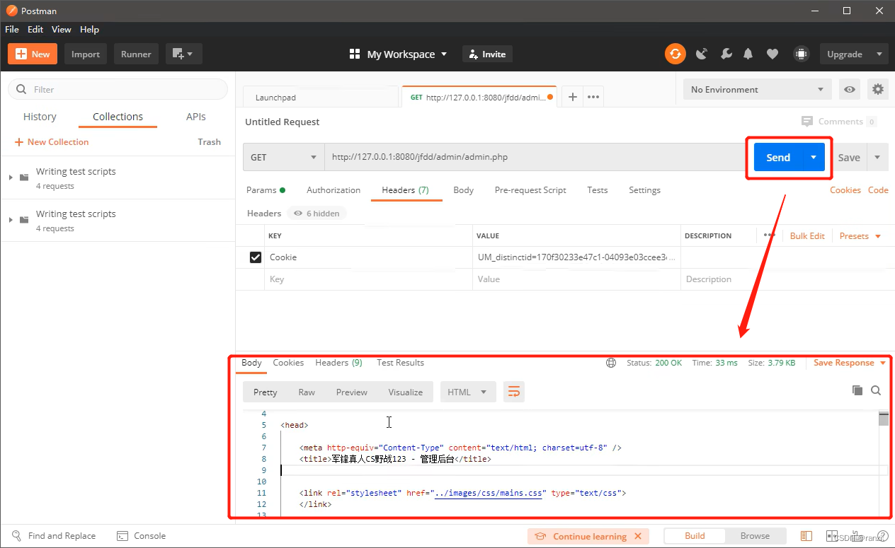Image resolution: width=895 pixels, height=548 pixels.
Task: Search the response with the magnifier icon
Action: 876,390
